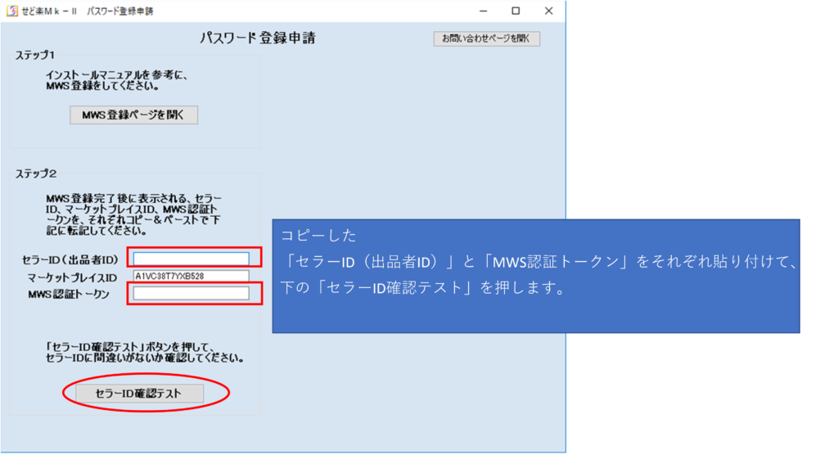The width and height of the screenshot is (838, 455).
Task: Click the セラーID確認テスト button
Action: [x=139, y=394]
